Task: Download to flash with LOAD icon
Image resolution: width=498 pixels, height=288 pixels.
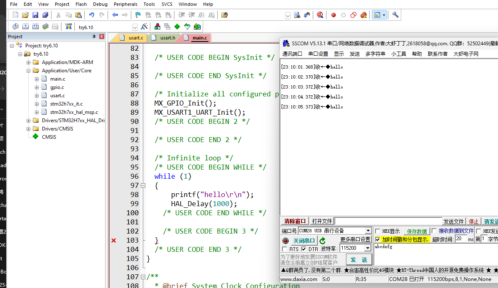Action: [x=69, y=27]
